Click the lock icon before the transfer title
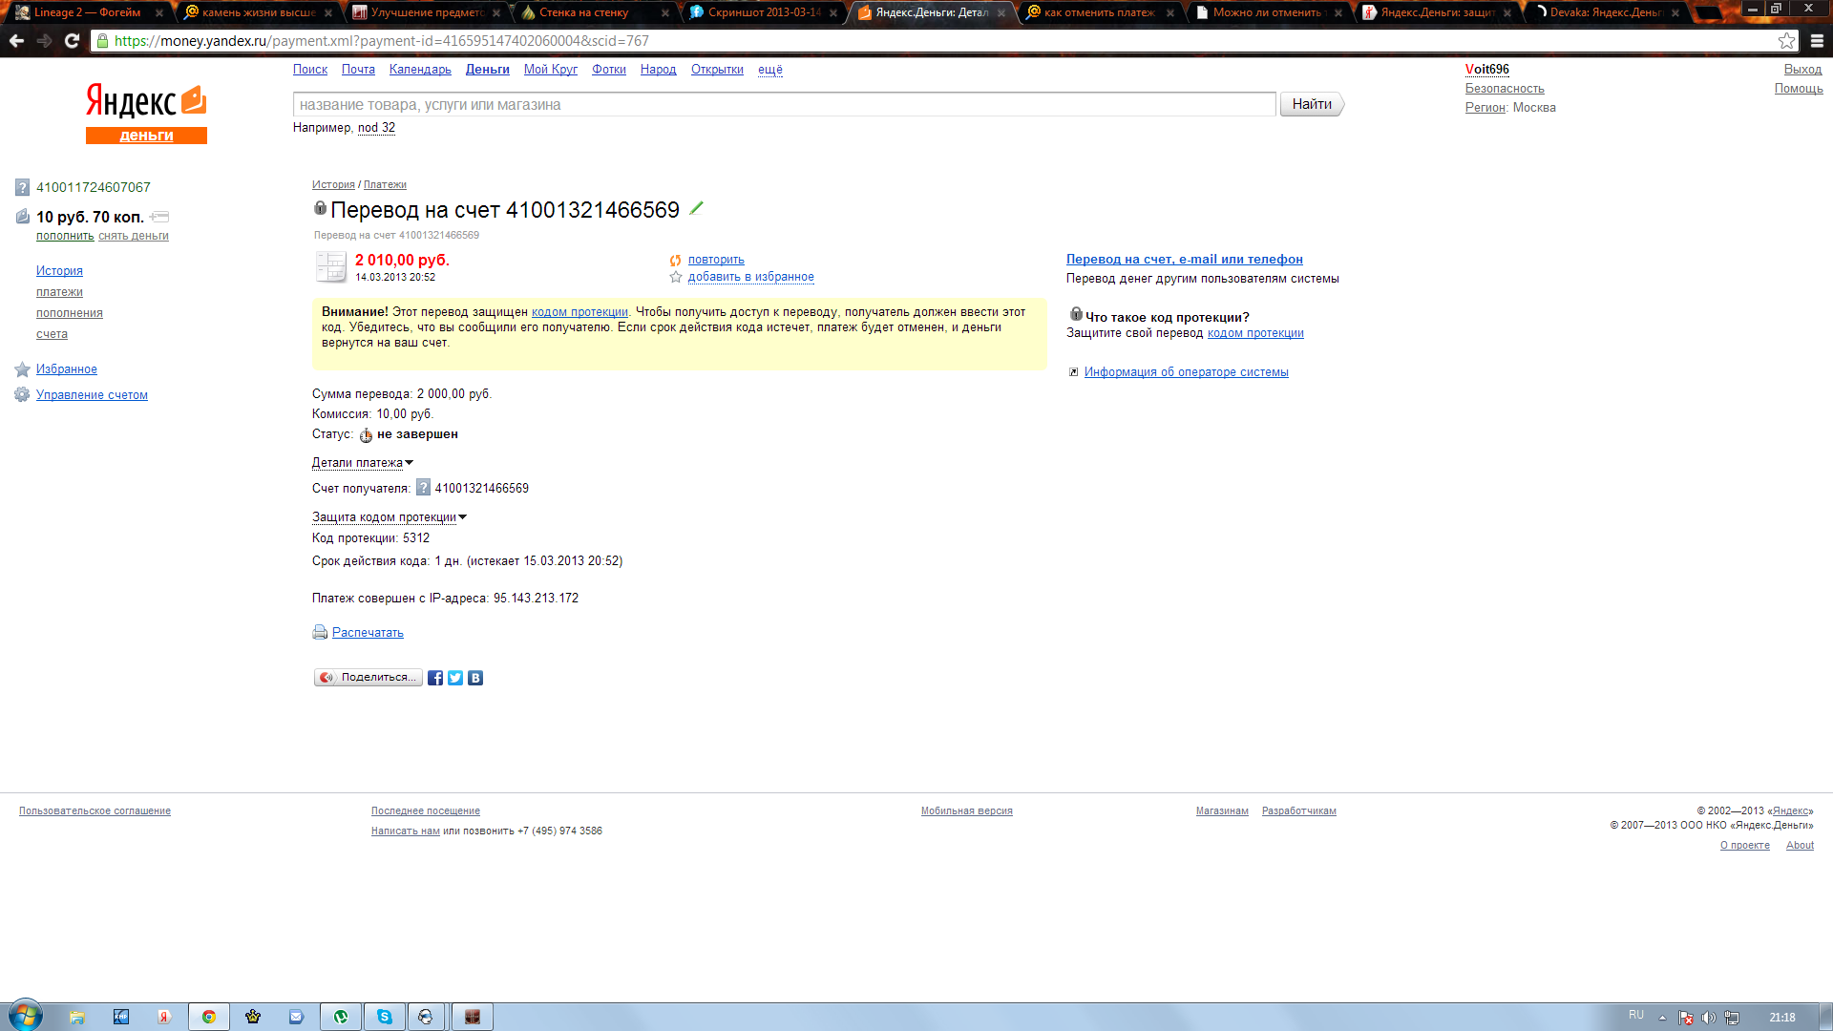Viewport: 1833px width, 1031px height. [320, 207]
